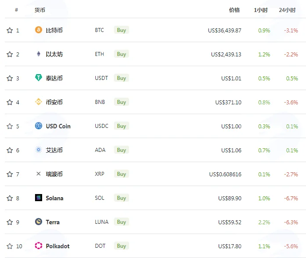
Task: Open the 艾达币 coin name link
Action: (x=54, y=150)
